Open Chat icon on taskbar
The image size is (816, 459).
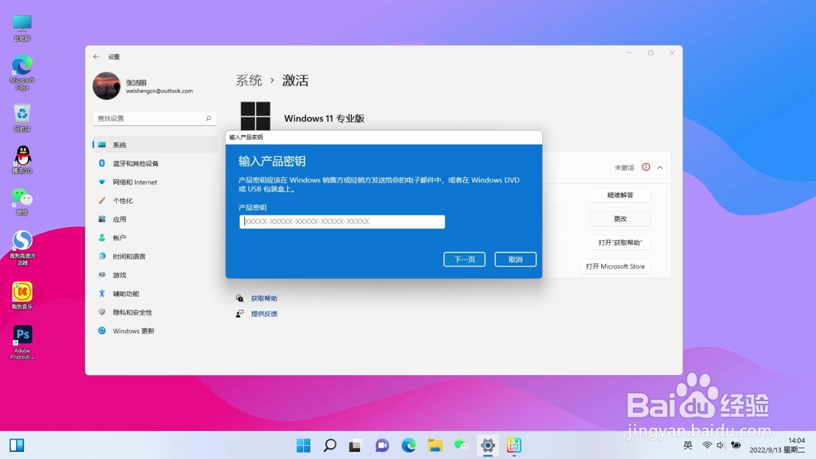click(382, 445)
